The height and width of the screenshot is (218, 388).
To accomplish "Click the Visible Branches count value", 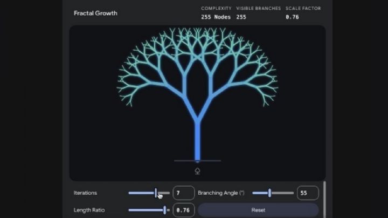I will click(x=241, y=17).
